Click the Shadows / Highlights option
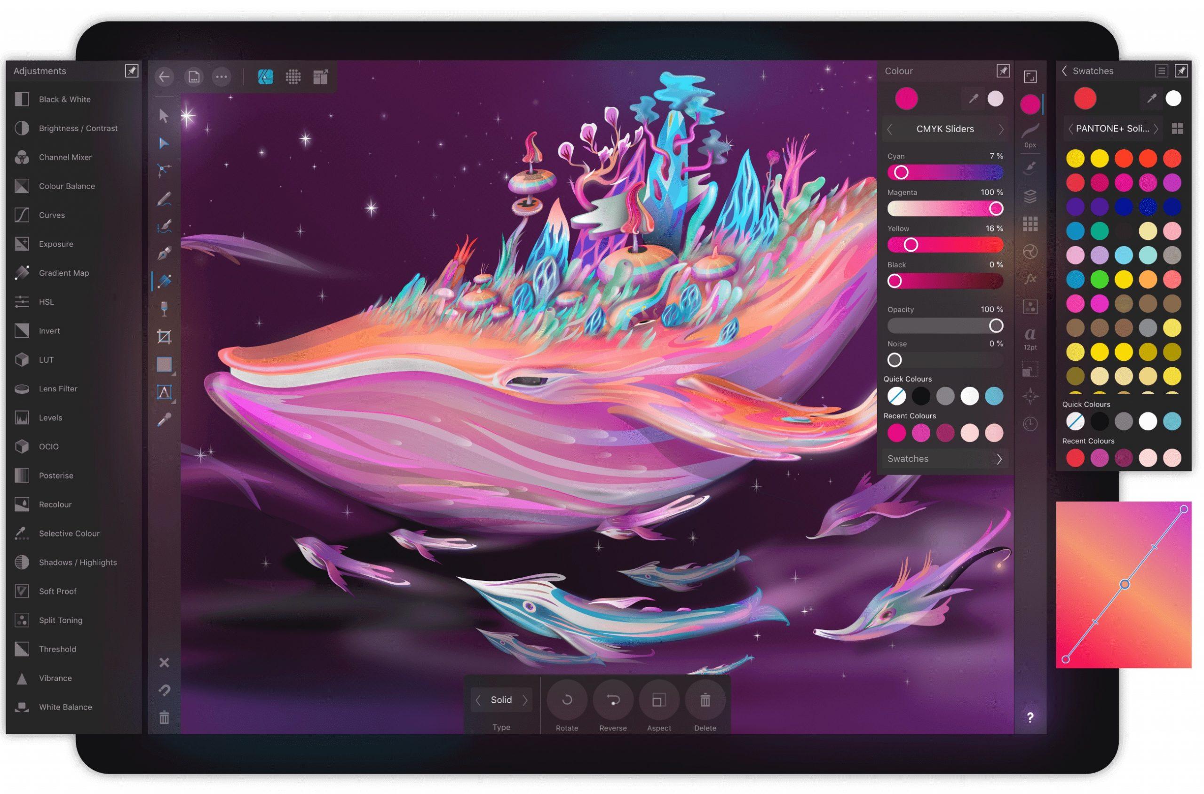 [x=75, y=563]
